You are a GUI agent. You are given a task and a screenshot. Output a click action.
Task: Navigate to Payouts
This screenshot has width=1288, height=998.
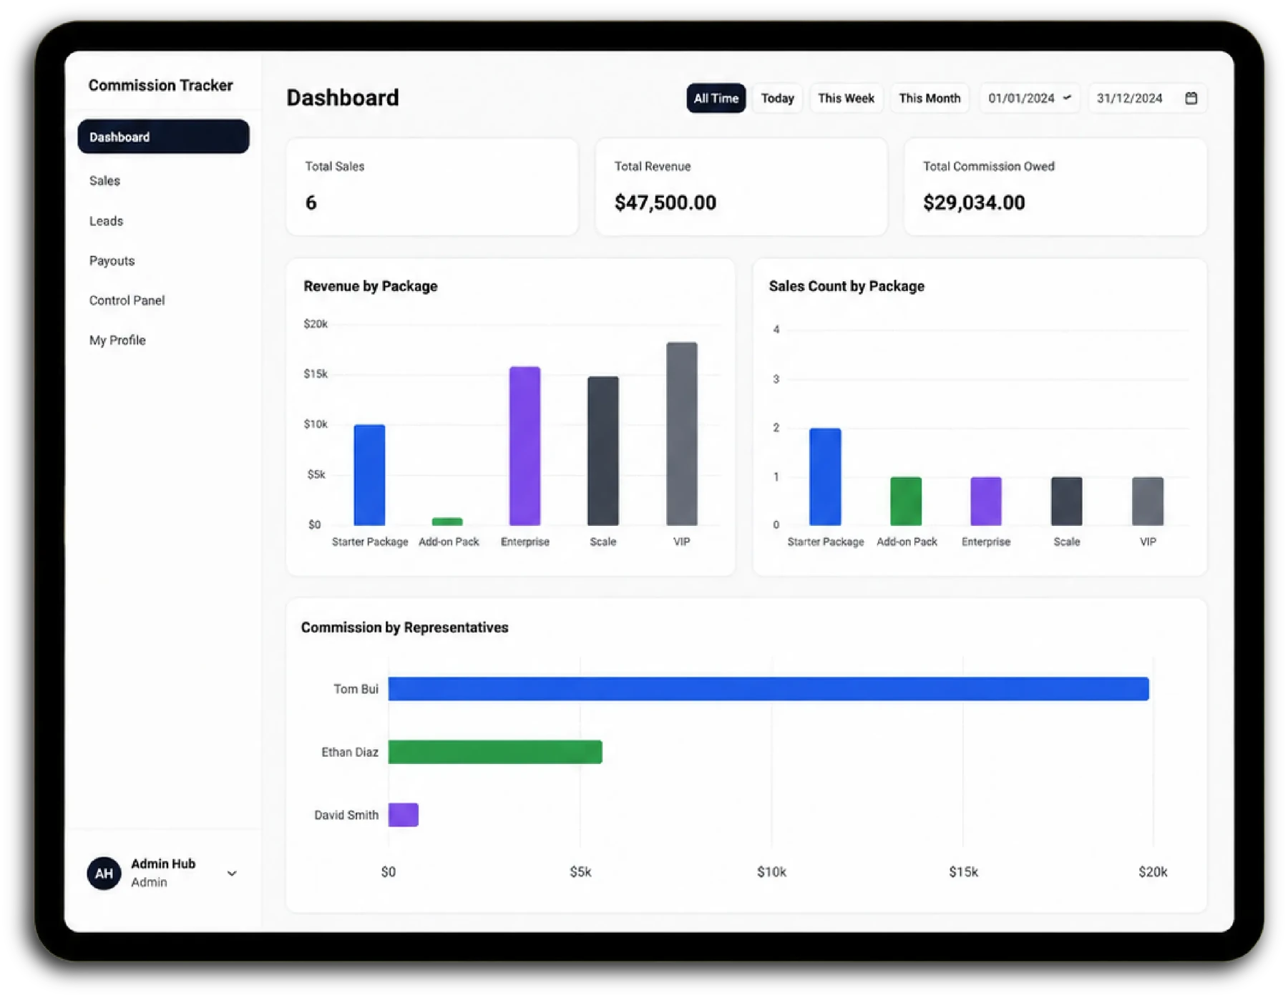click(112, 261)
